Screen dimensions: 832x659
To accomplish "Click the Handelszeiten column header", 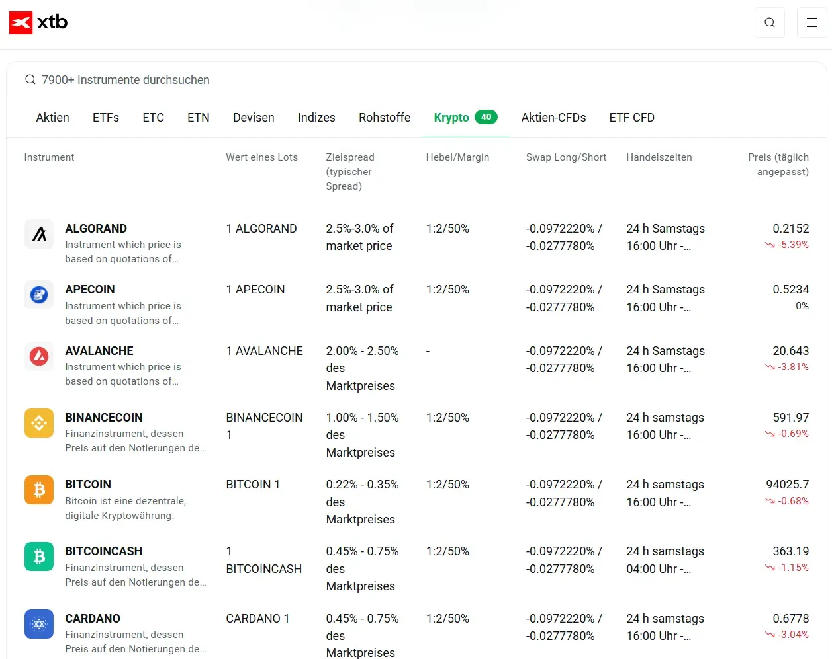I will (x=659, y=157).
